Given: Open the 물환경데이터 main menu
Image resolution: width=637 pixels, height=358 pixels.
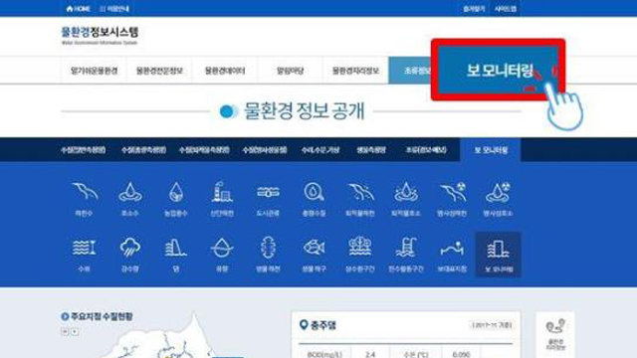Looking at the screenshot, I should click(225, 71).
